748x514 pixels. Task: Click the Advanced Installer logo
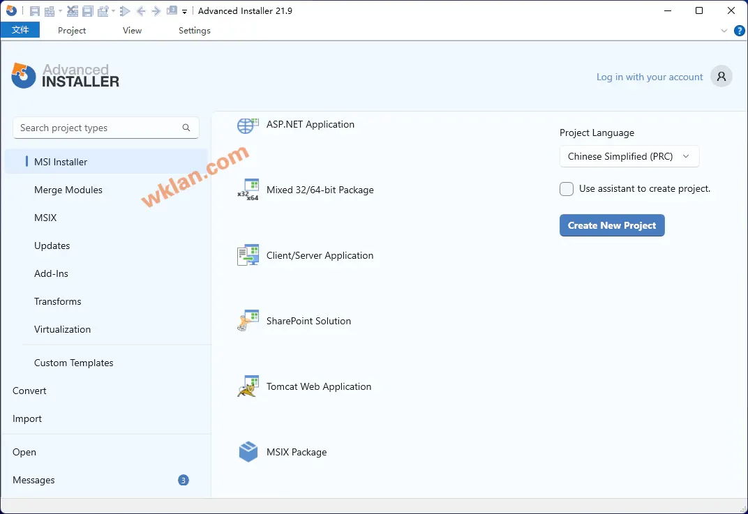pos(66,76)
